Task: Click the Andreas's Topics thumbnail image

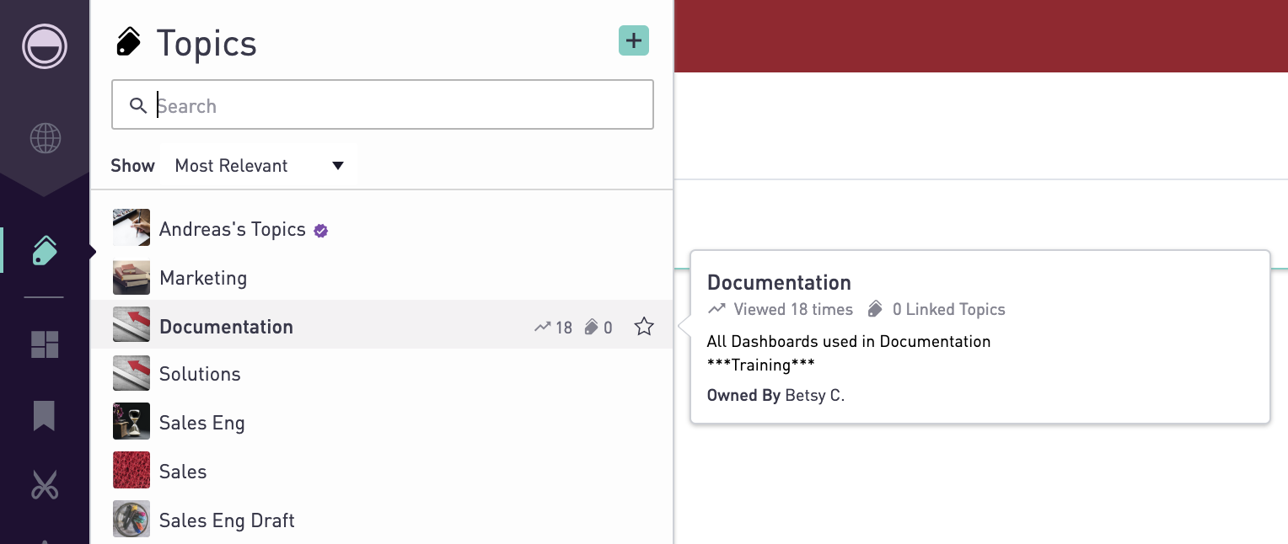Action: (131, 227)
